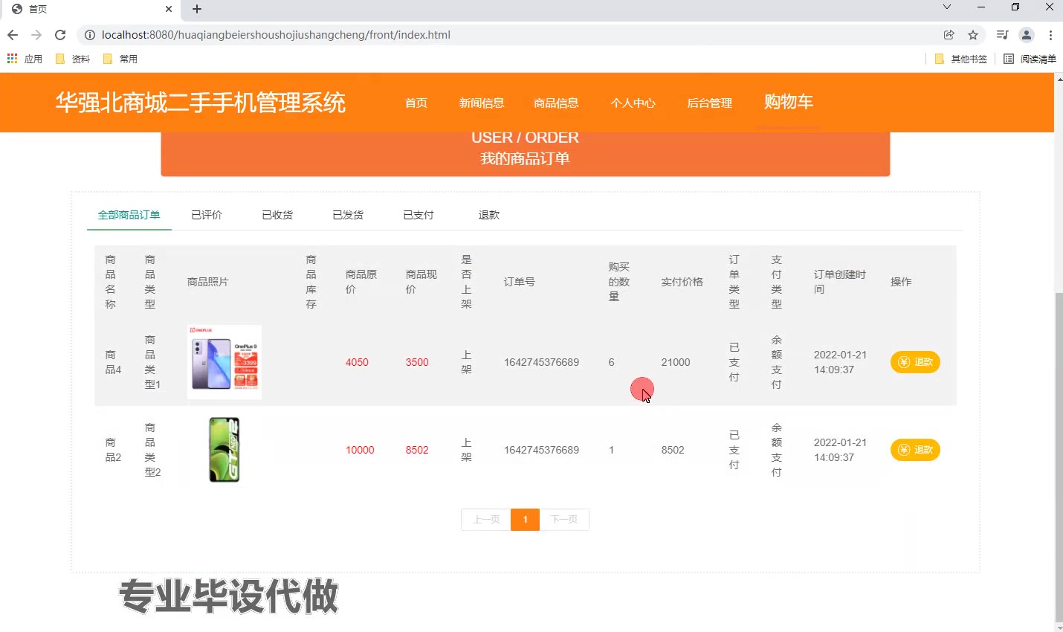Reload the page with refresh icon
1063x632 pixels.
click(60, 35)
